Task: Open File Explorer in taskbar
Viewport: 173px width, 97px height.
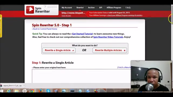Action: pos(16,91)
